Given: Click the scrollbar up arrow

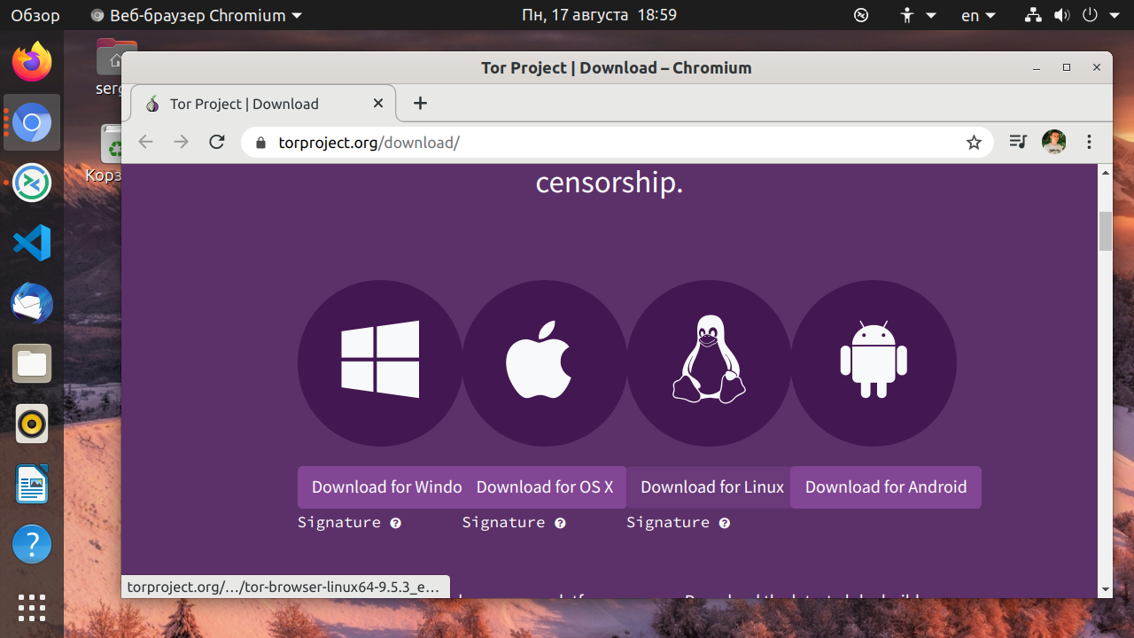Looking at the screenshot, I should click(1105, 172).
